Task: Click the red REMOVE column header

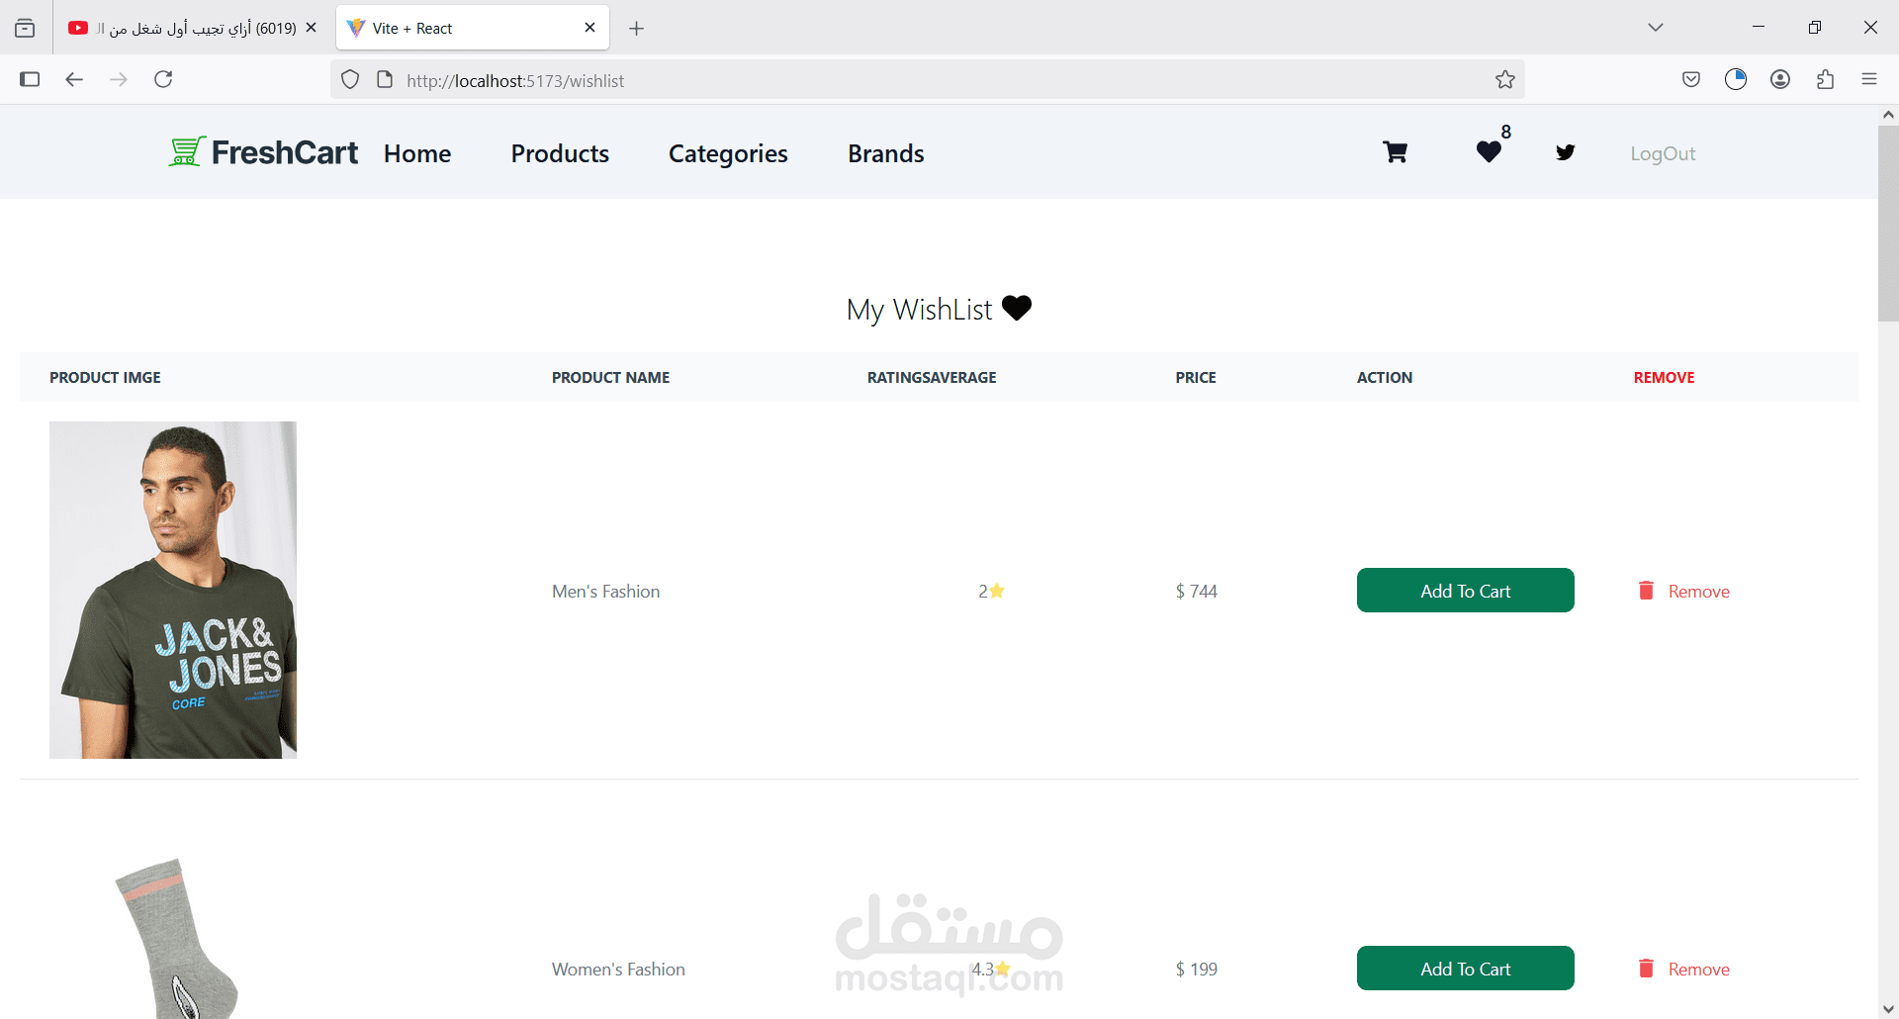Action: point(1664,378)
